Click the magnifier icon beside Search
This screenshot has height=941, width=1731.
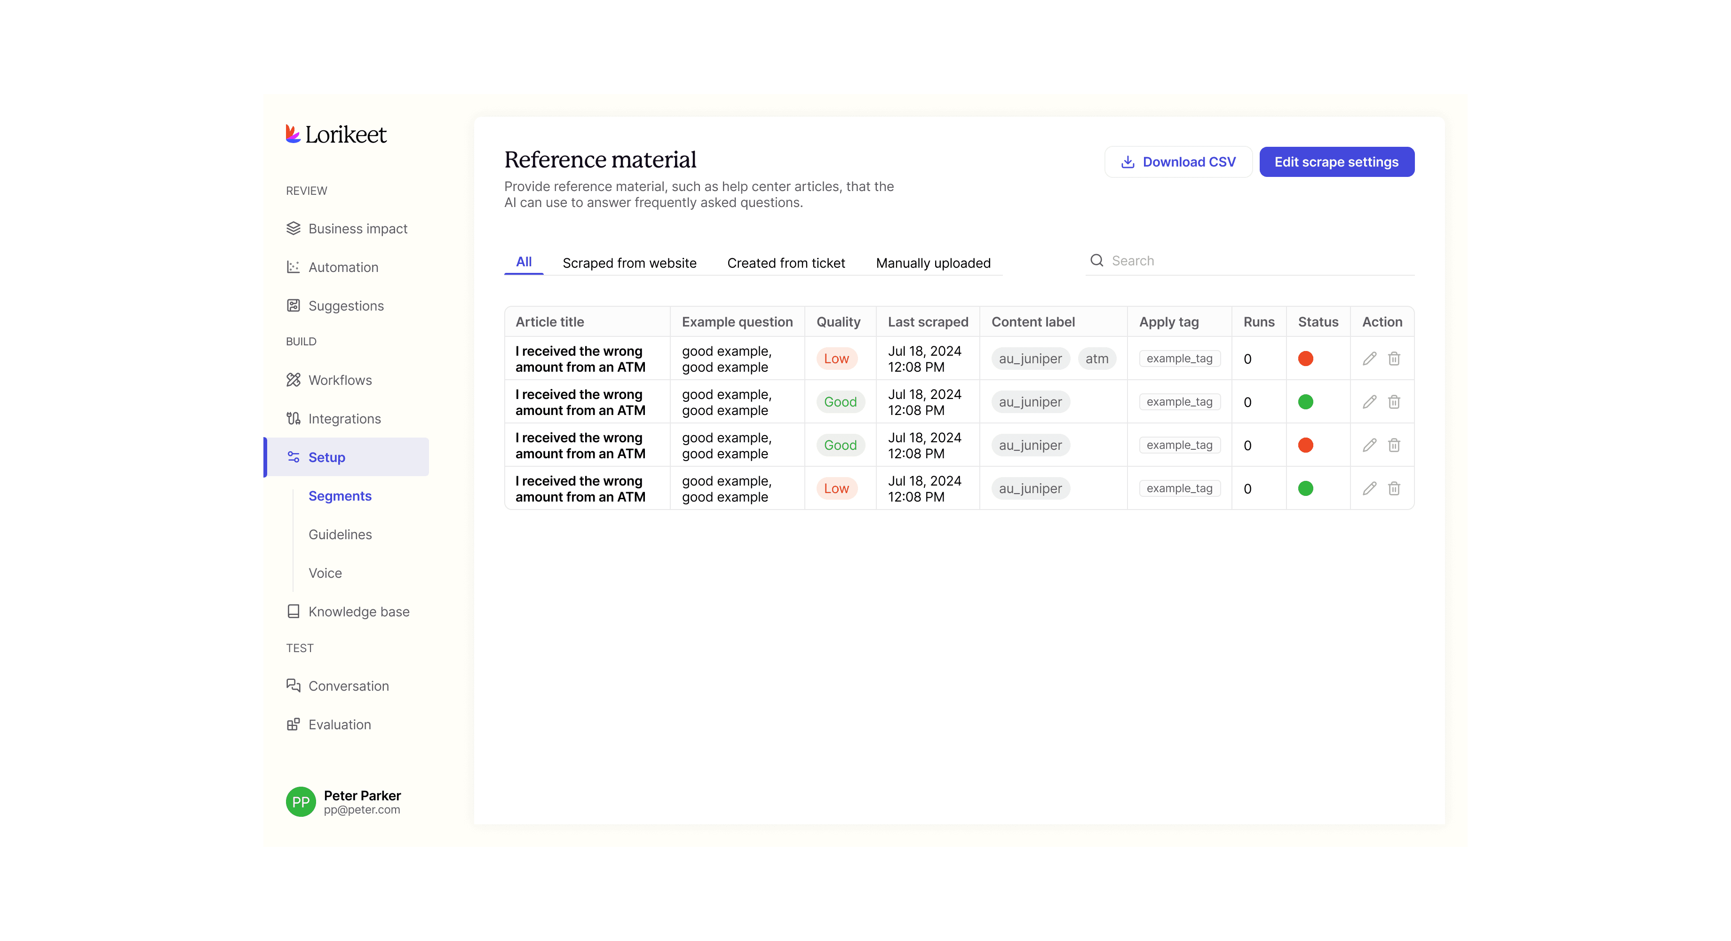[x=1096, y=261]
